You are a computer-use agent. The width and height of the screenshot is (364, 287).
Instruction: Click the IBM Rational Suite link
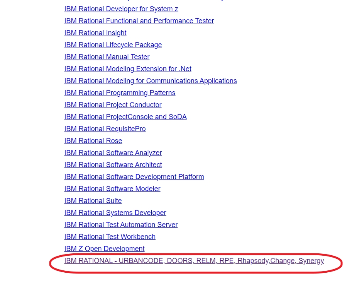coord(93,201)
